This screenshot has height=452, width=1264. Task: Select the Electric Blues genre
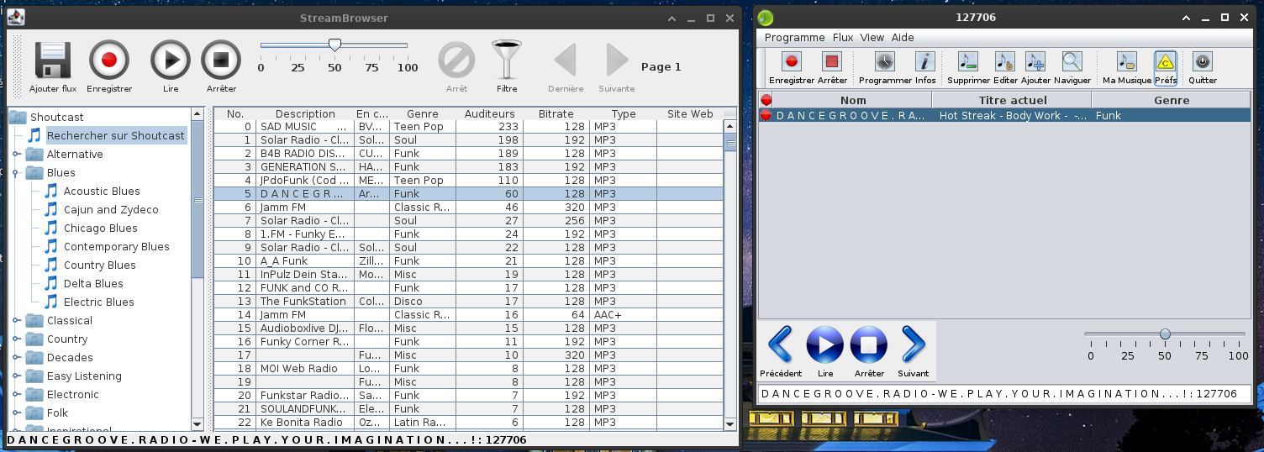point(99,302)
